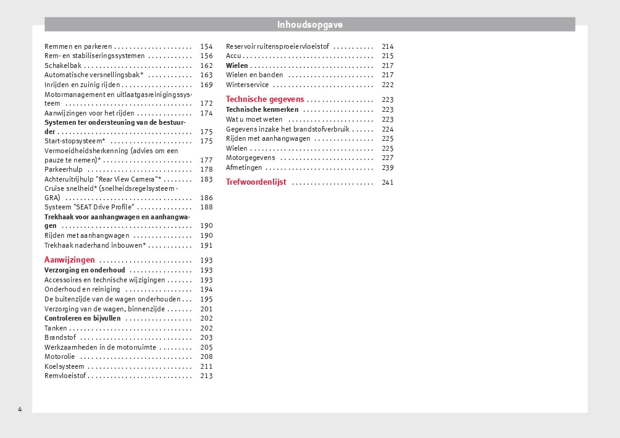Screen dimensions: 620x438
Task: Click the Accu entry
Action: click(x=233, y=56)
